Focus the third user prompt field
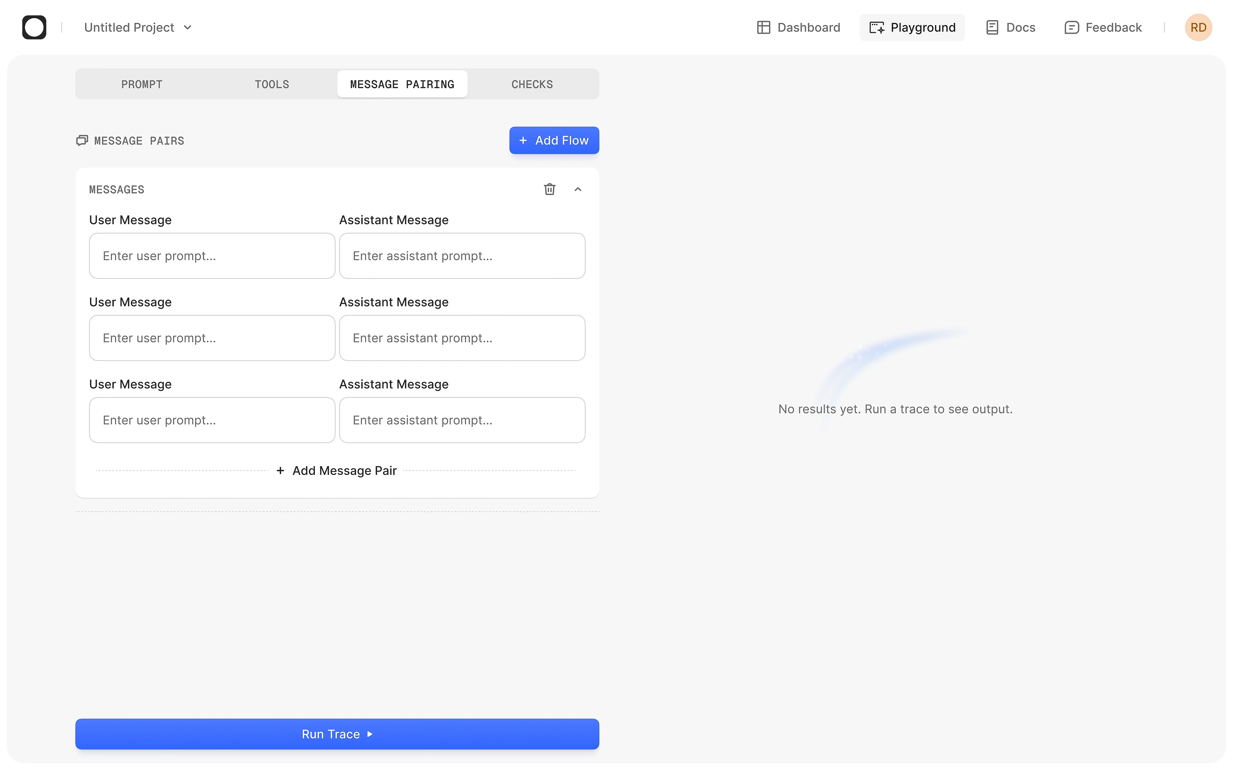 click(x=212, y=420)
